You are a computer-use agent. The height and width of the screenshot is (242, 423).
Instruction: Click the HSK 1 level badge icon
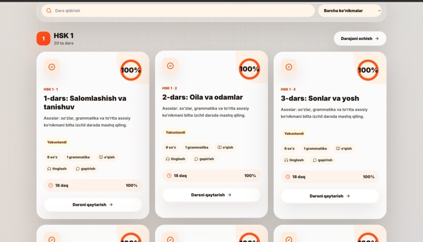point(44,38)
